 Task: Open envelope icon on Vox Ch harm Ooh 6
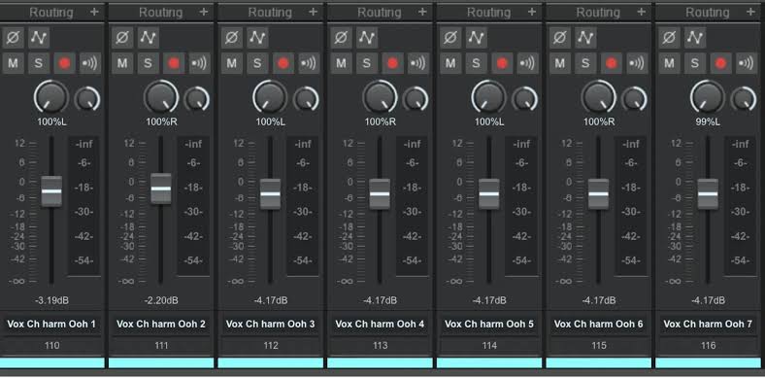pyautogui.click(x=585, y=38)
